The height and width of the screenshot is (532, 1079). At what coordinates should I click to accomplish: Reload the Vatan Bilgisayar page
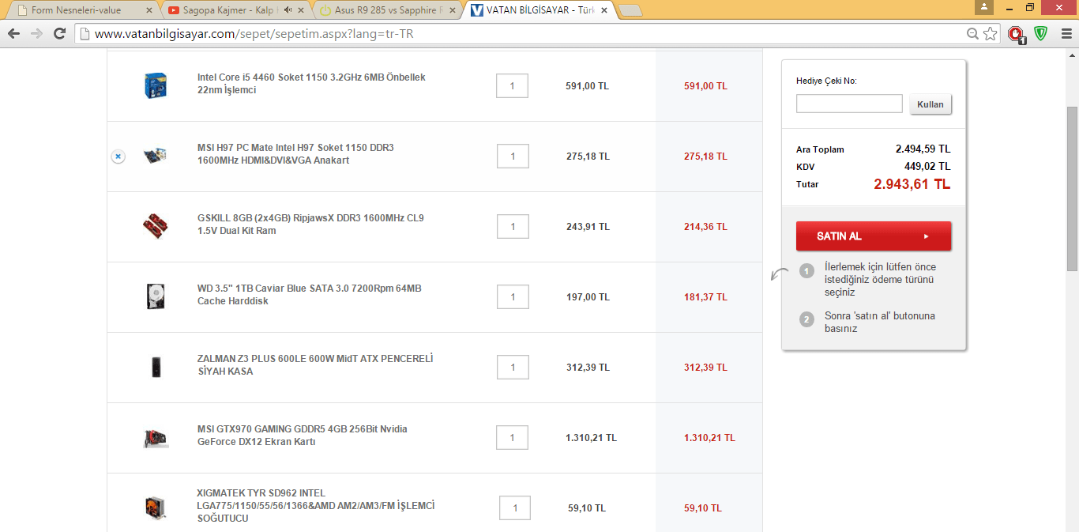tap(59, 34)
